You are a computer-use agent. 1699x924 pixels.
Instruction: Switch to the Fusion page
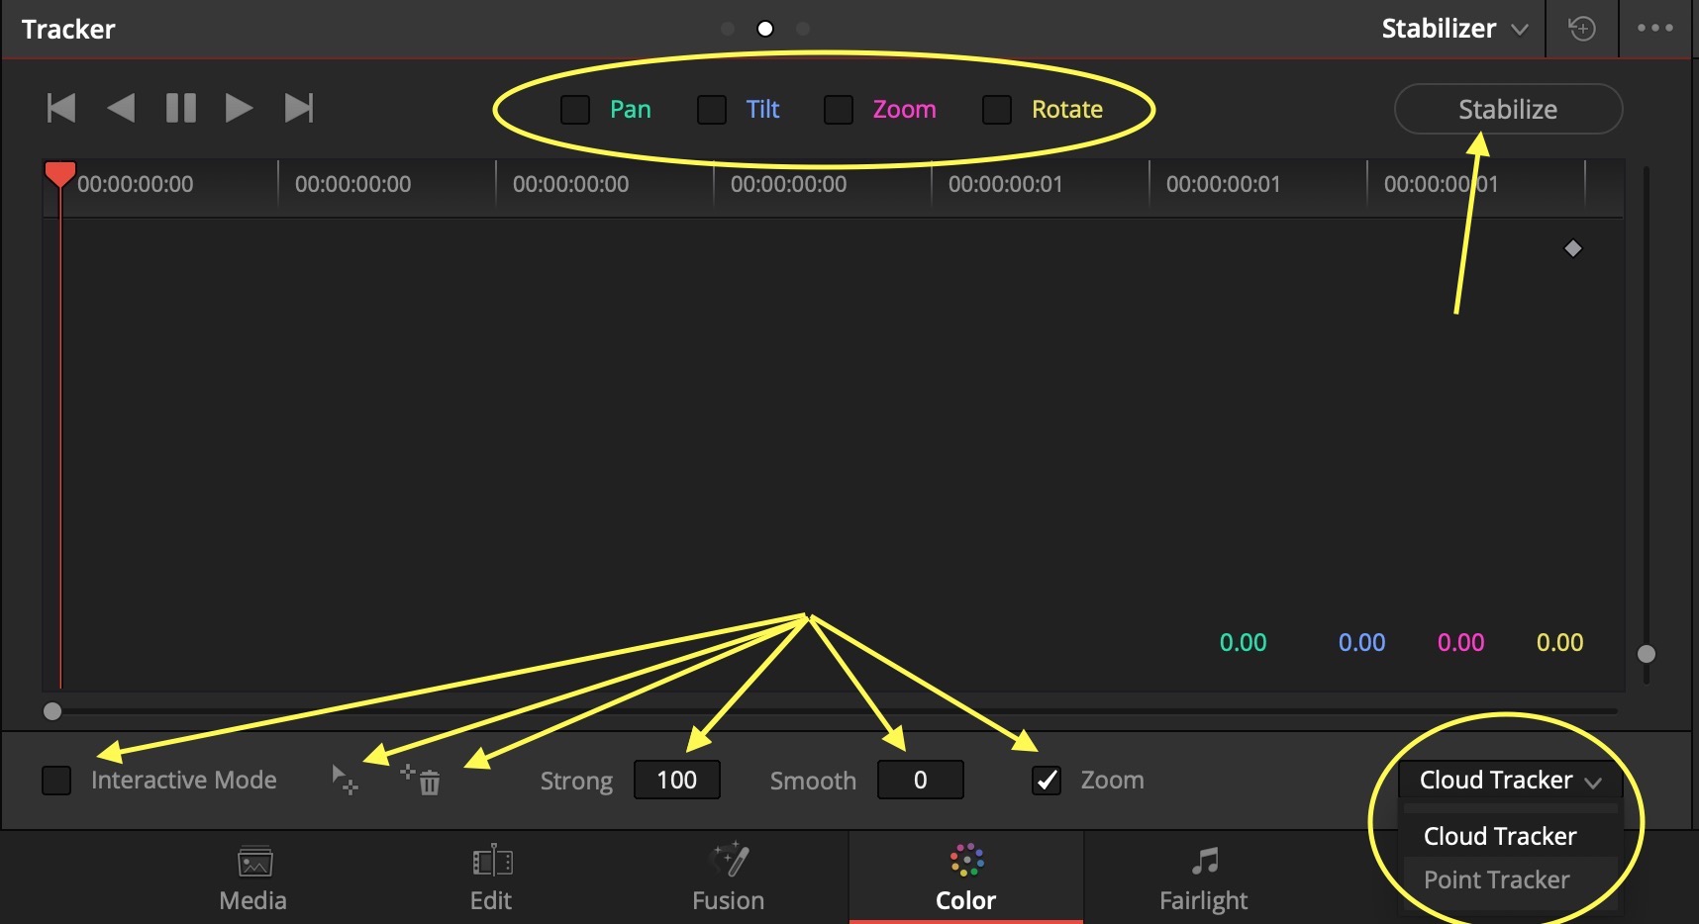728,876
